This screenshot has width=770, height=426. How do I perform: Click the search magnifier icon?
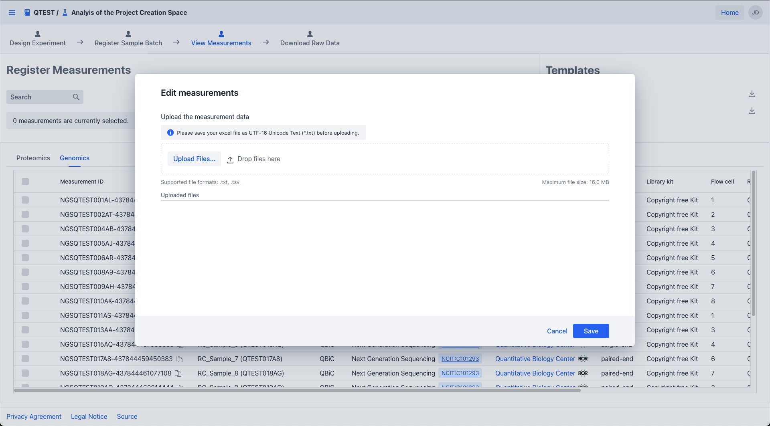pyautogui.click(x=76, y=97)
